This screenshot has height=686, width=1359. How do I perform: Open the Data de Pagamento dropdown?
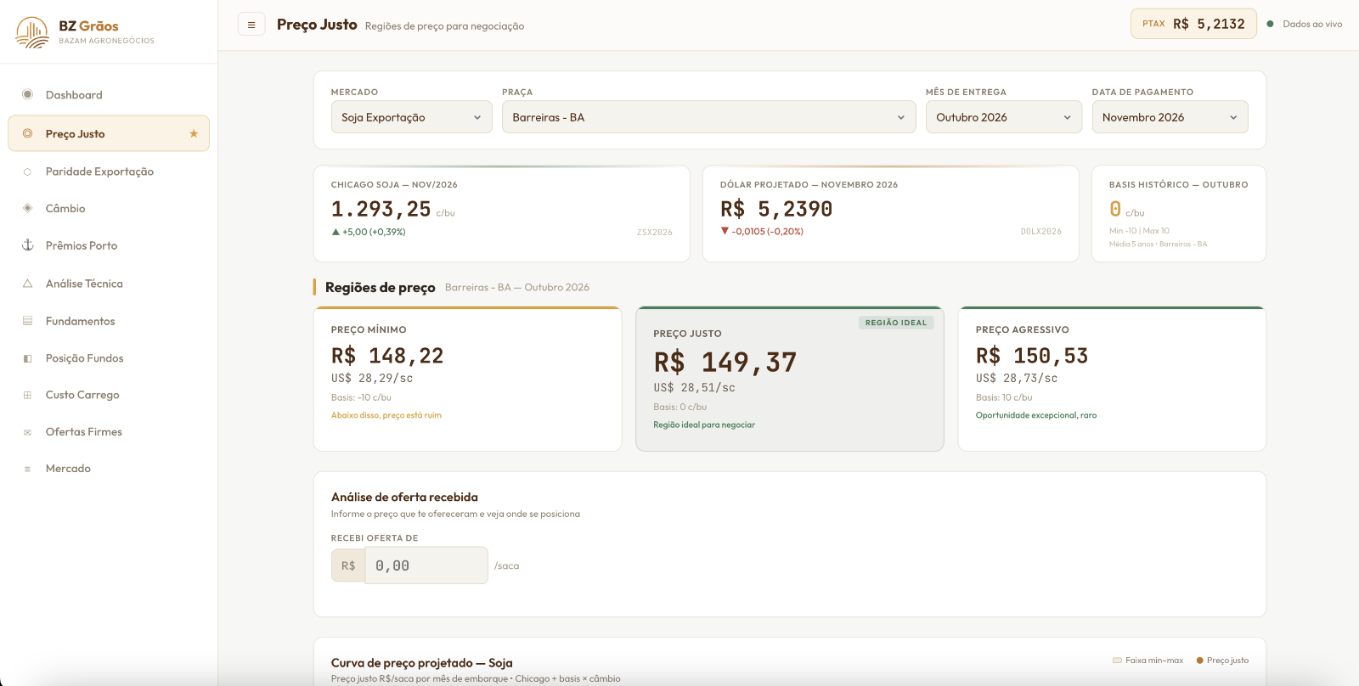[x=1170, y=117]
